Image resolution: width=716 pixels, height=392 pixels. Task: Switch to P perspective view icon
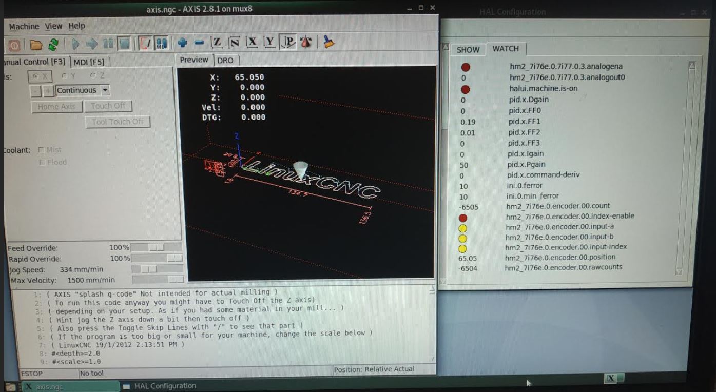pos(288,43)
